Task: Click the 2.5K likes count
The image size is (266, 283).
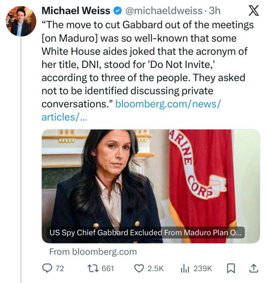Action: pyautogui.click(x=155, y=268)
